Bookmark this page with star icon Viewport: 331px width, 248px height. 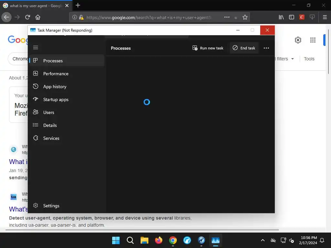point(245,17)
